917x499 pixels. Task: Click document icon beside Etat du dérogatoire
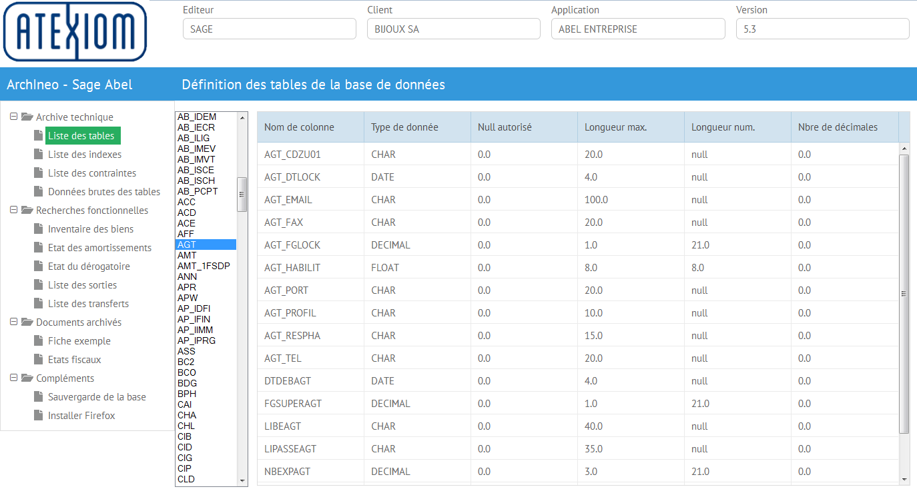point(38,266)
